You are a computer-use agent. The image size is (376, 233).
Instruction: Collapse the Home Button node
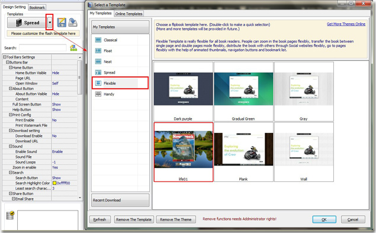[x=11, y=68]
